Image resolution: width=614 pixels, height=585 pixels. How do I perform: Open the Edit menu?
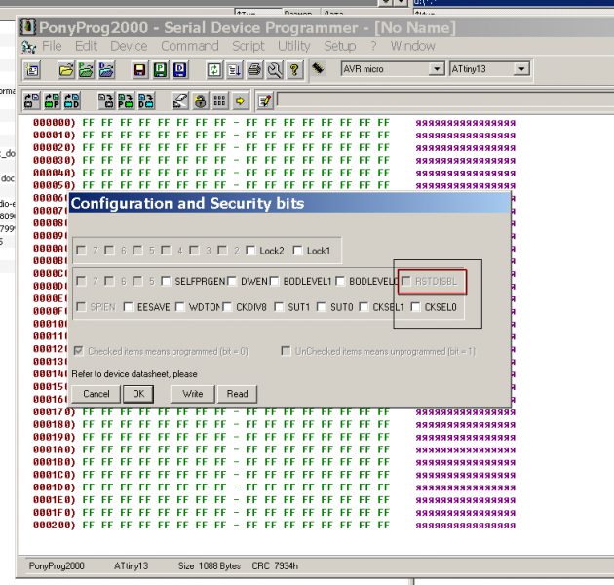[x=86, y=46]
